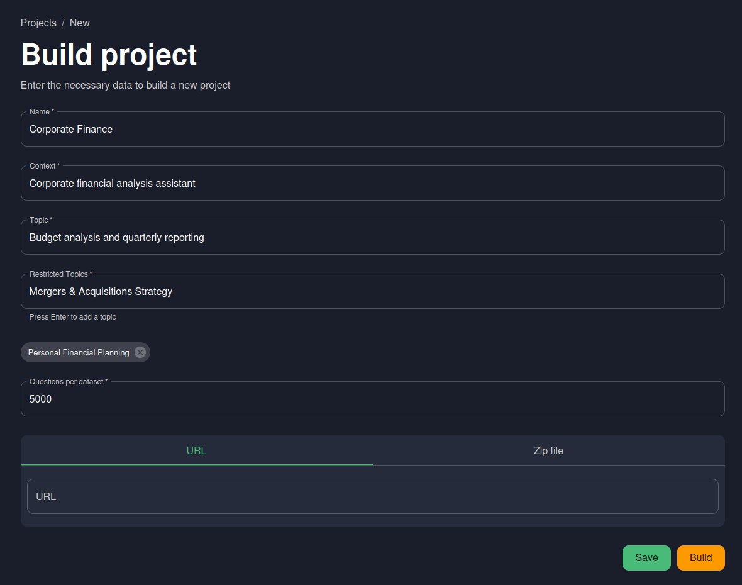742x585 pixels.
Task: Click the Build project page heading
Action: click(x=109, y=55)
